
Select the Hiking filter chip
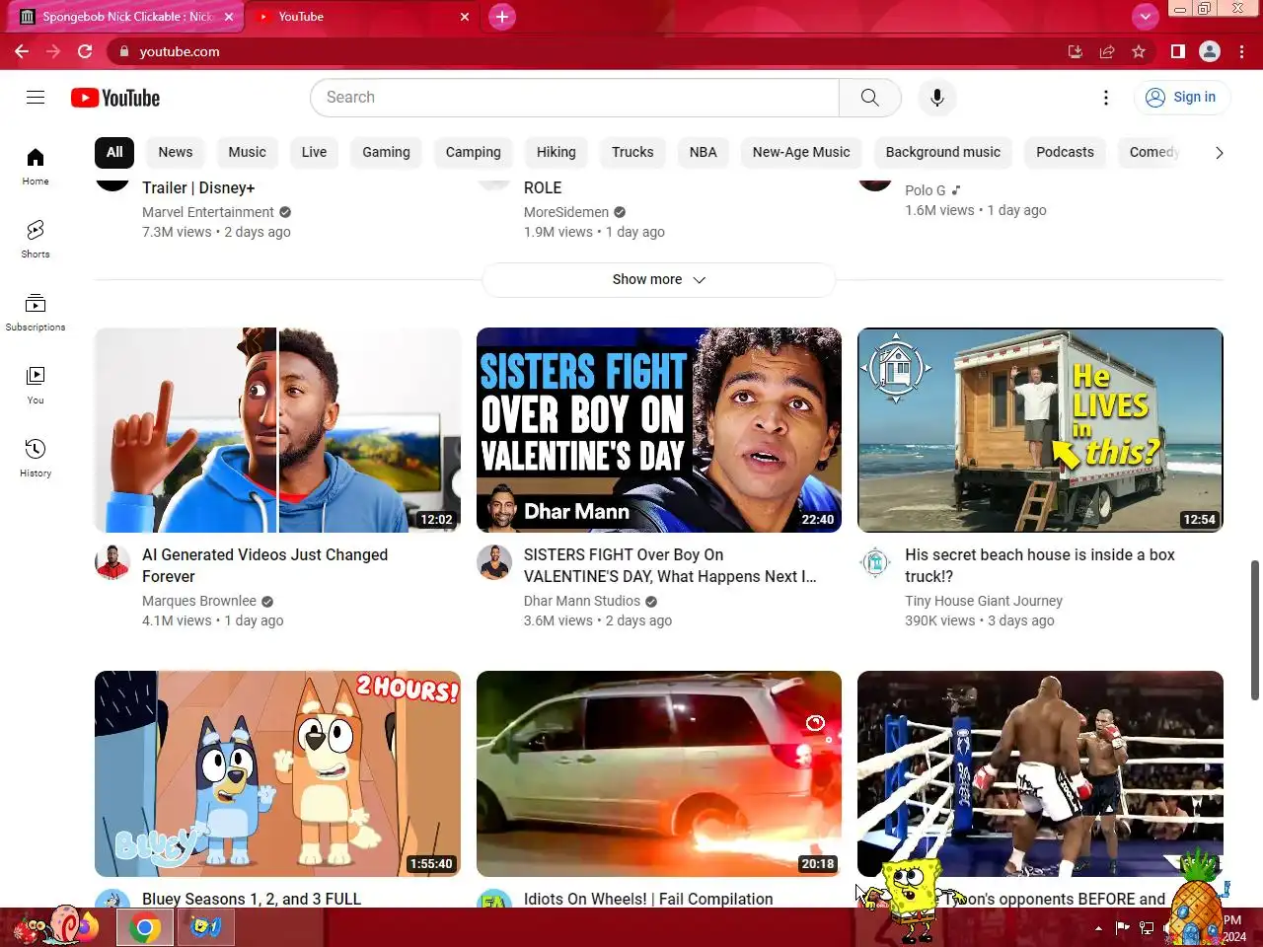click(557, 152)
